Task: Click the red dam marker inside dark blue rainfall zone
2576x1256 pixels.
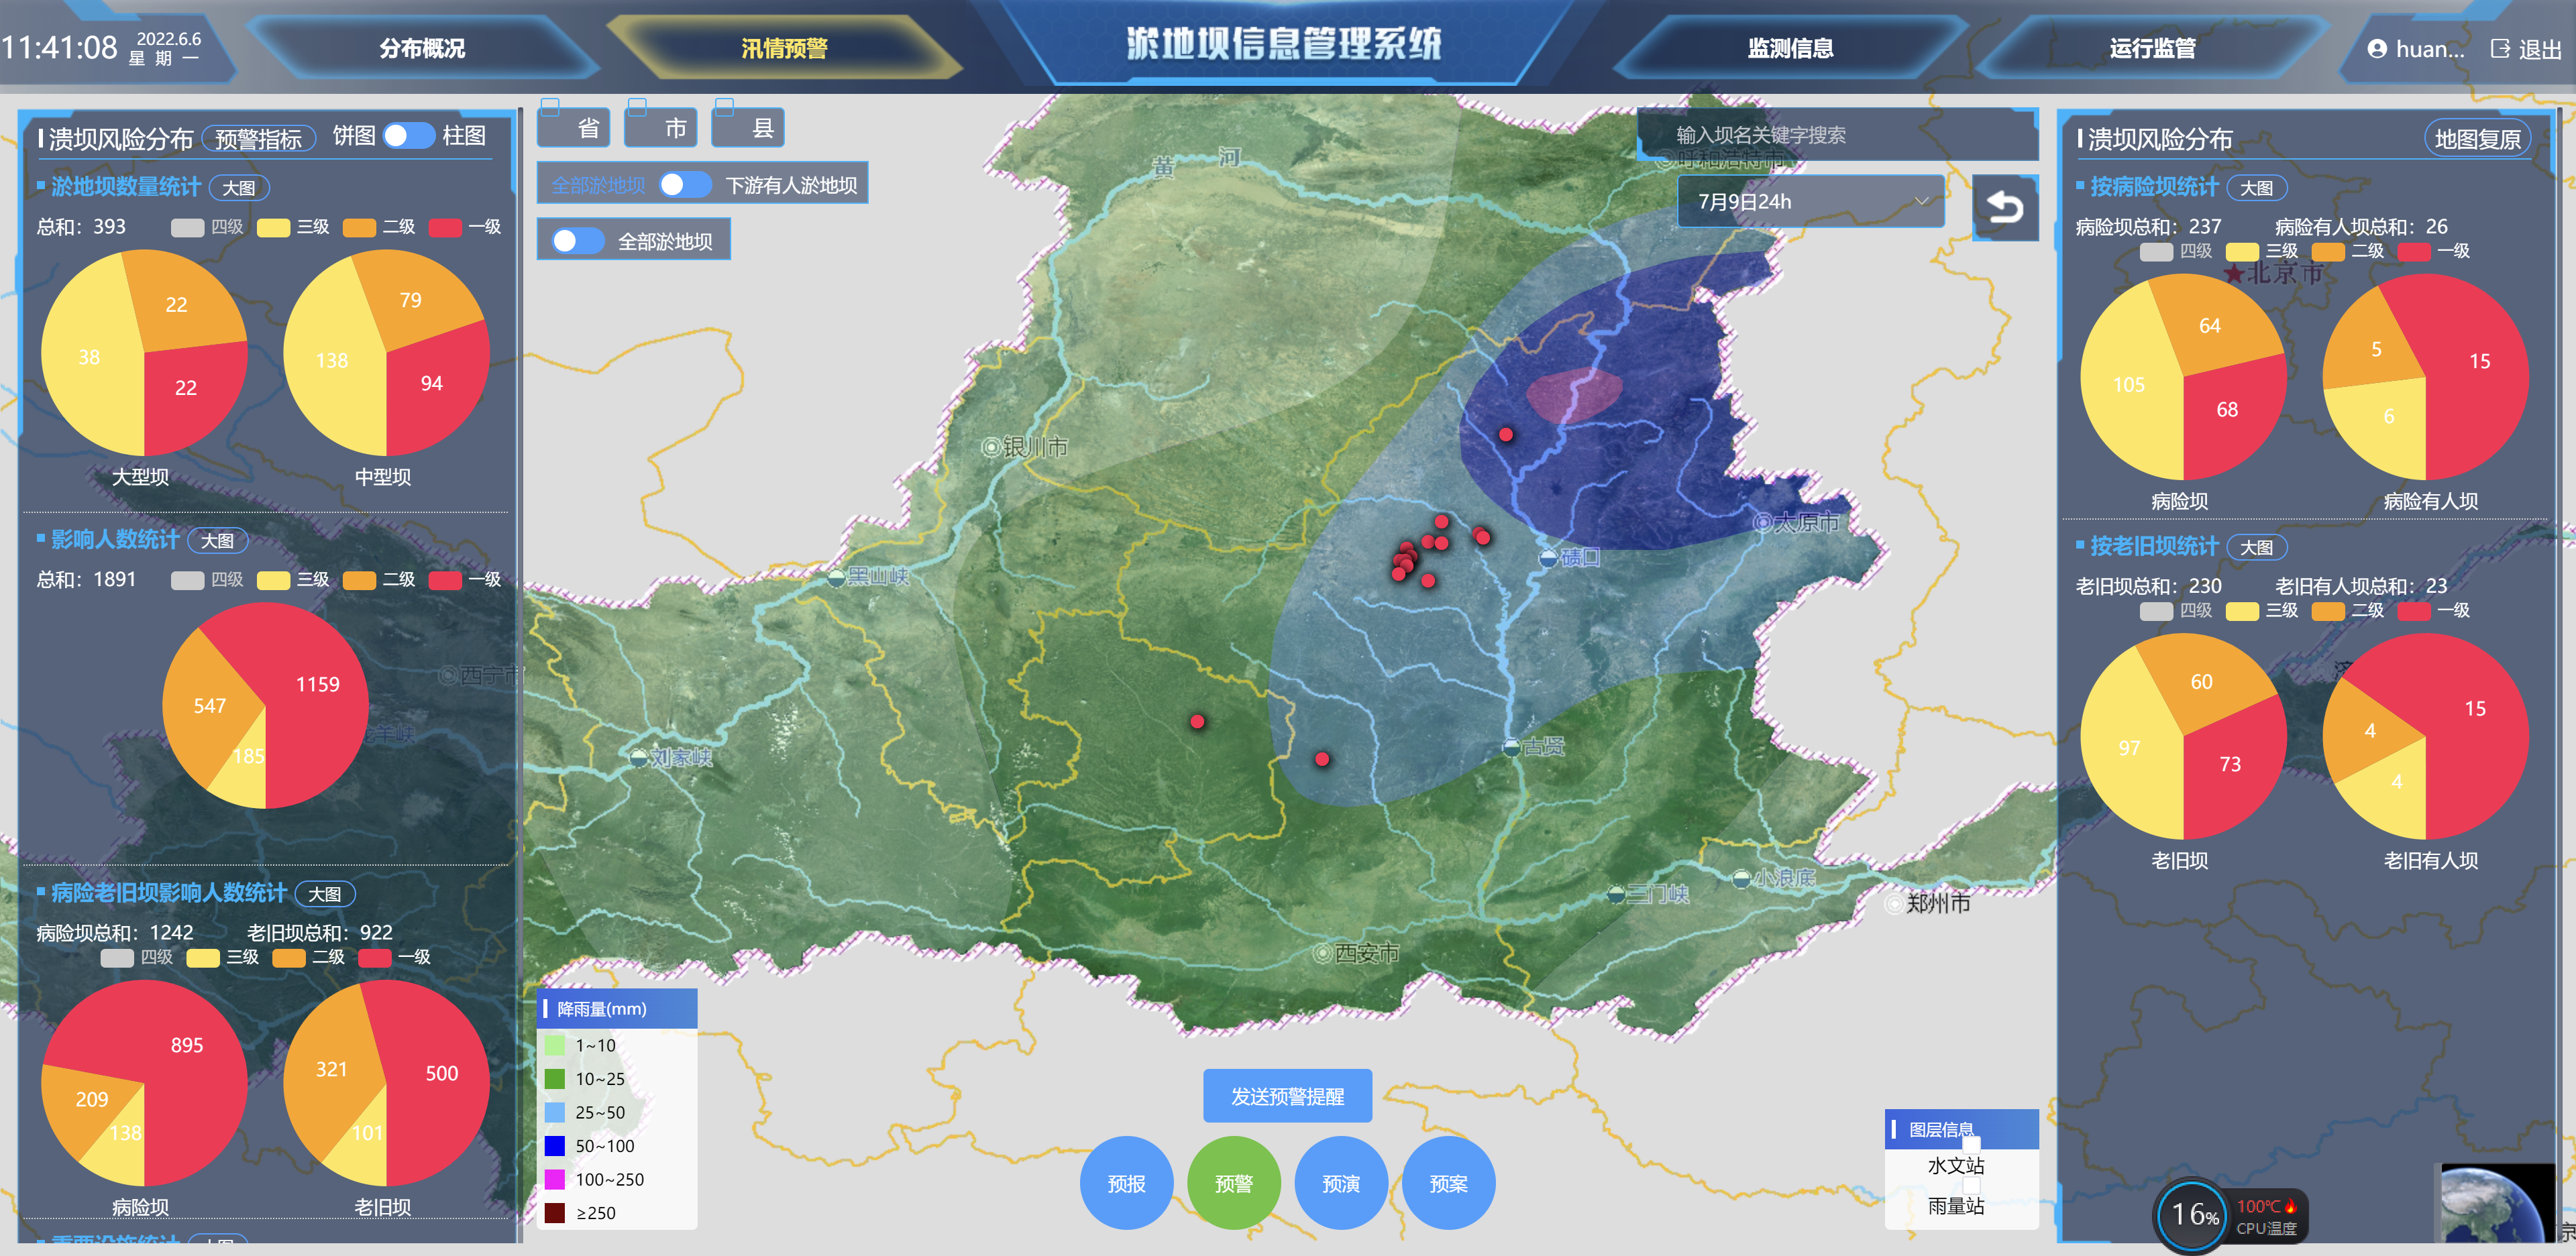Action: coord(1505,434)
